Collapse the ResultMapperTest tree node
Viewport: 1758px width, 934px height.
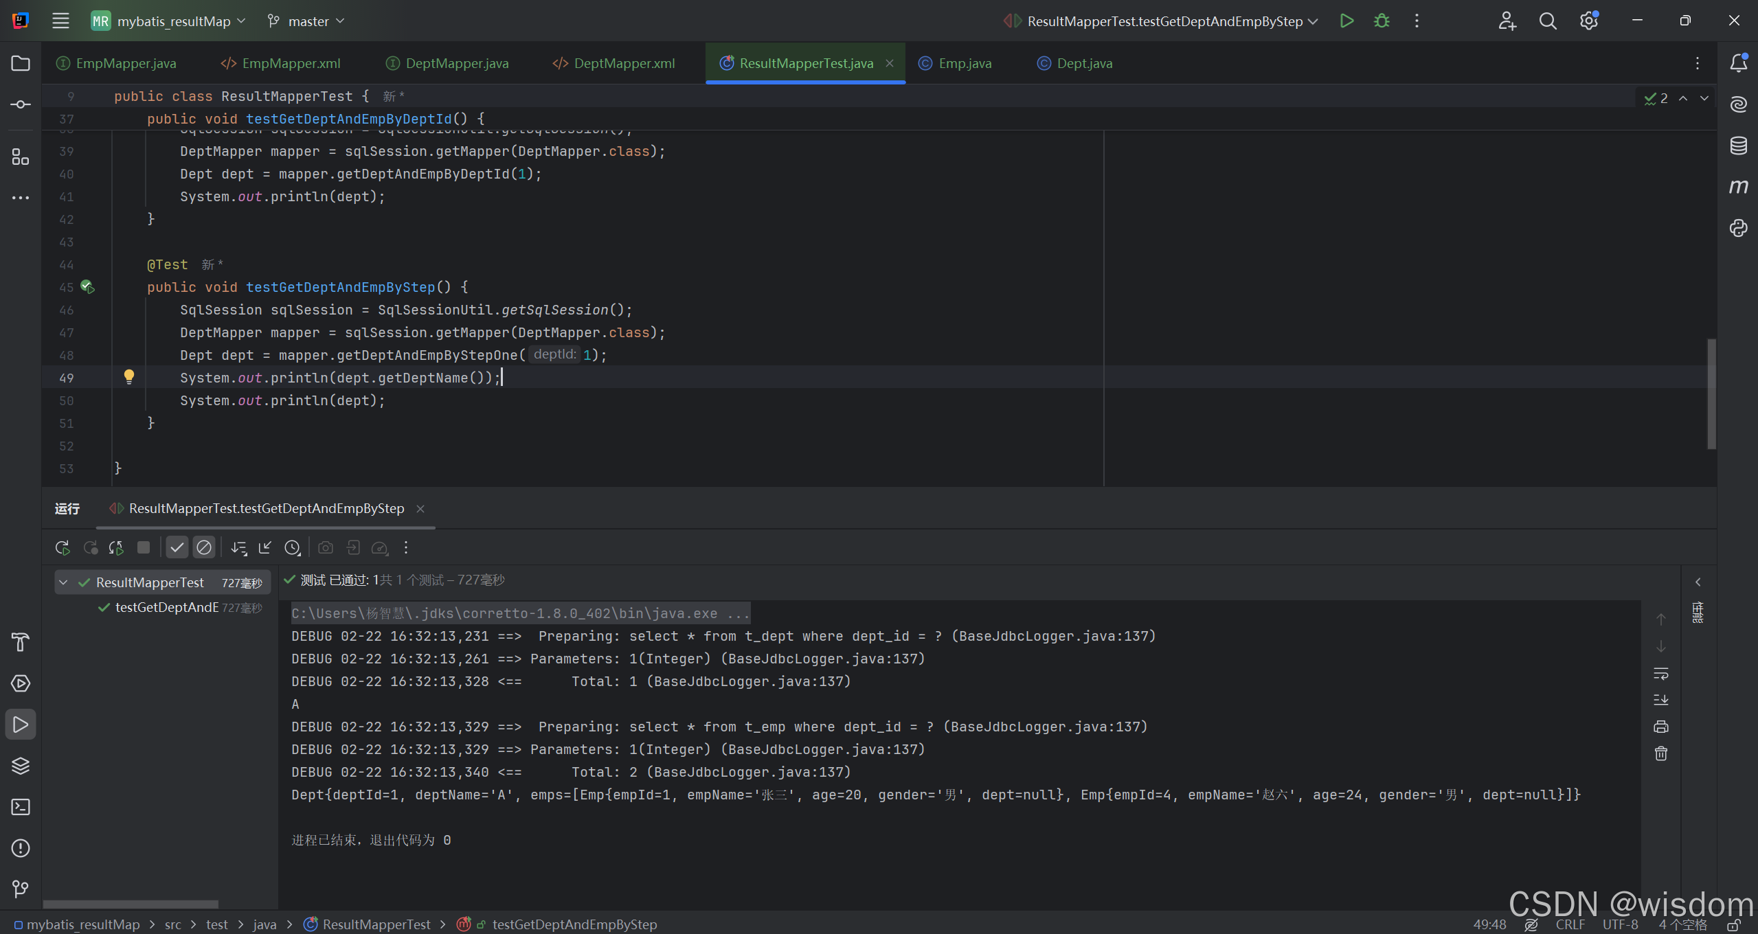point(63,582)
